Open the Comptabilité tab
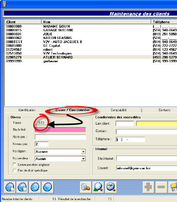This screenshot has height=202, width=177. click(x=118, y=110)
